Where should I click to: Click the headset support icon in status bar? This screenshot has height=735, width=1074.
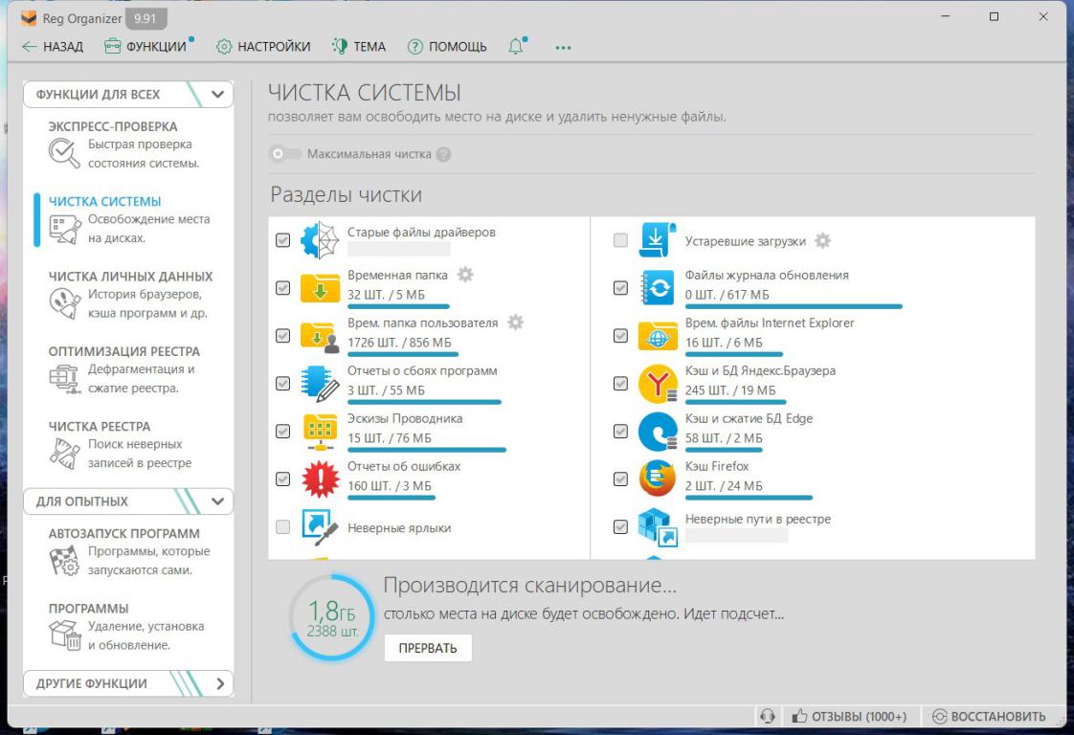(x=766, y=716)
